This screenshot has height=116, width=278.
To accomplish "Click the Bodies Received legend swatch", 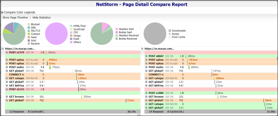I will coord(117,39).
